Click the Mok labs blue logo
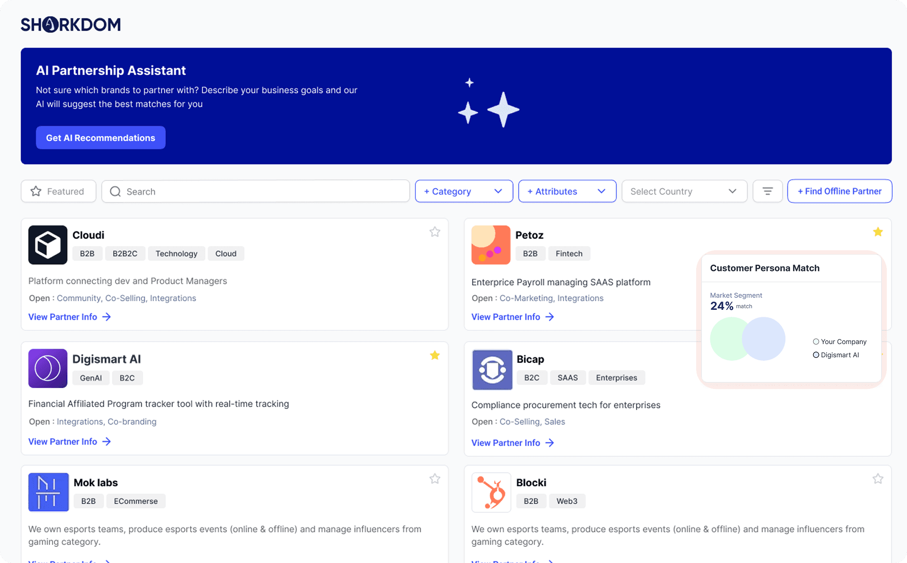907x563 pixels. 48,492
